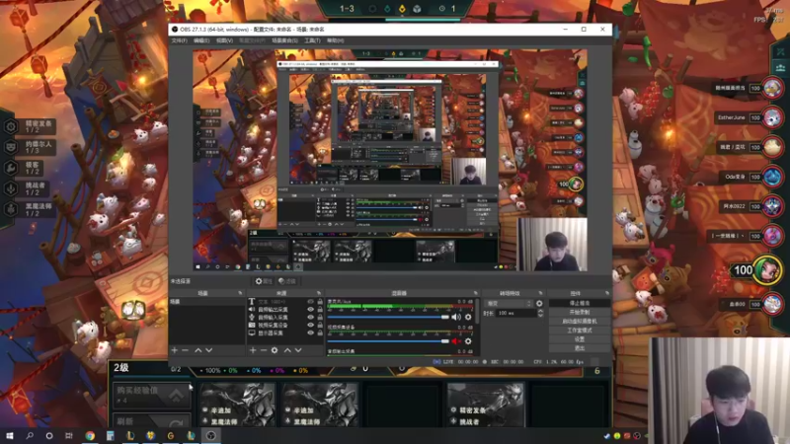Open the Windows Start menu

tap(10, 435)
